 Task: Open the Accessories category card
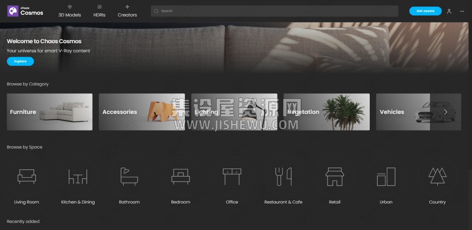pyautogui.click(x=142, y=112)
